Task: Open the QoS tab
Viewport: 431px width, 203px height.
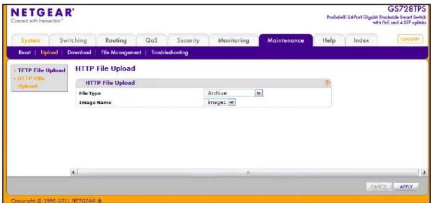Action: [151, 40]
